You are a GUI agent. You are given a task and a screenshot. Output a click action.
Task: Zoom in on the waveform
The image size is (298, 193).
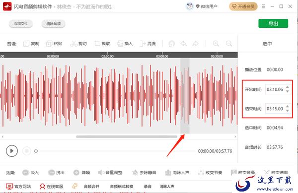216,44
